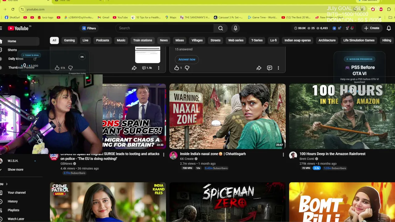Share the post with 1.1k comments

(x=134, y=68)
